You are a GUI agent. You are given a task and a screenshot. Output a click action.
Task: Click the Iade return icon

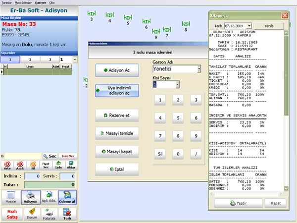[x=58, y=165]
